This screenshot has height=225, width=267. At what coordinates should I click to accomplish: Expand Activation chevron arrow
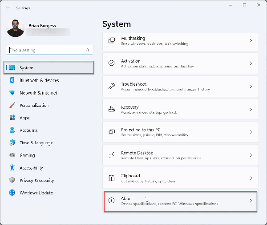pyautogui.click(x=251, y=63)
